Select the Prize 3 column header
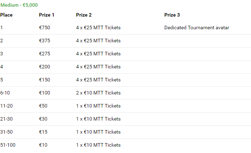Image resolution: width=251 pixels, height=153 pixels. (172, 15)
